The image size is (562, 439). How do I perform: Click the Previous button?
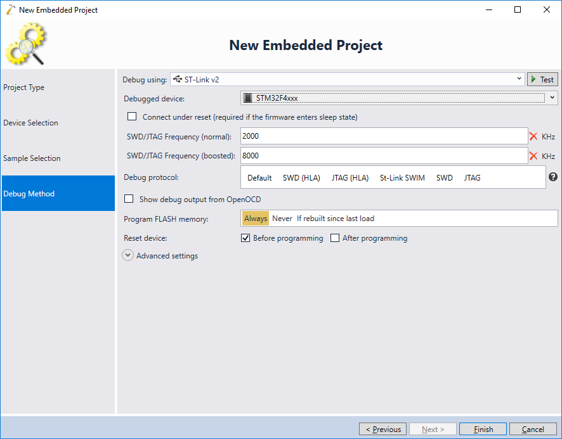(382, 429)
